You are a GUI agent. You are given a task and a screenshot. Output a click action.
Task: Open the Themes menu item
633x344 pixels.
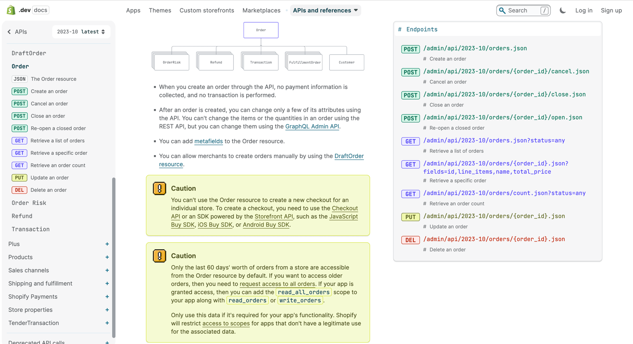pos(160,10)
